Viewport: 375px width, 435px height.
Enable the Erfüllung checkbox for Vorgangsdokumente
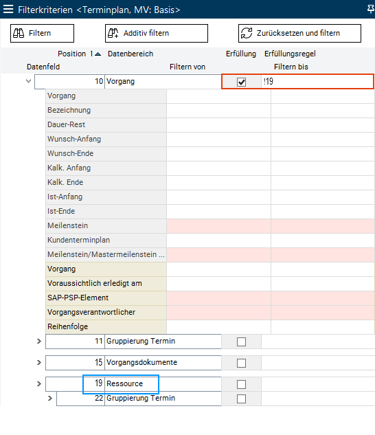coord(241,363)
